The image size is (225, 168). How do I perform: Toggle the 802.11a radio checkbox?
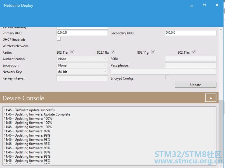pos(72,52)
